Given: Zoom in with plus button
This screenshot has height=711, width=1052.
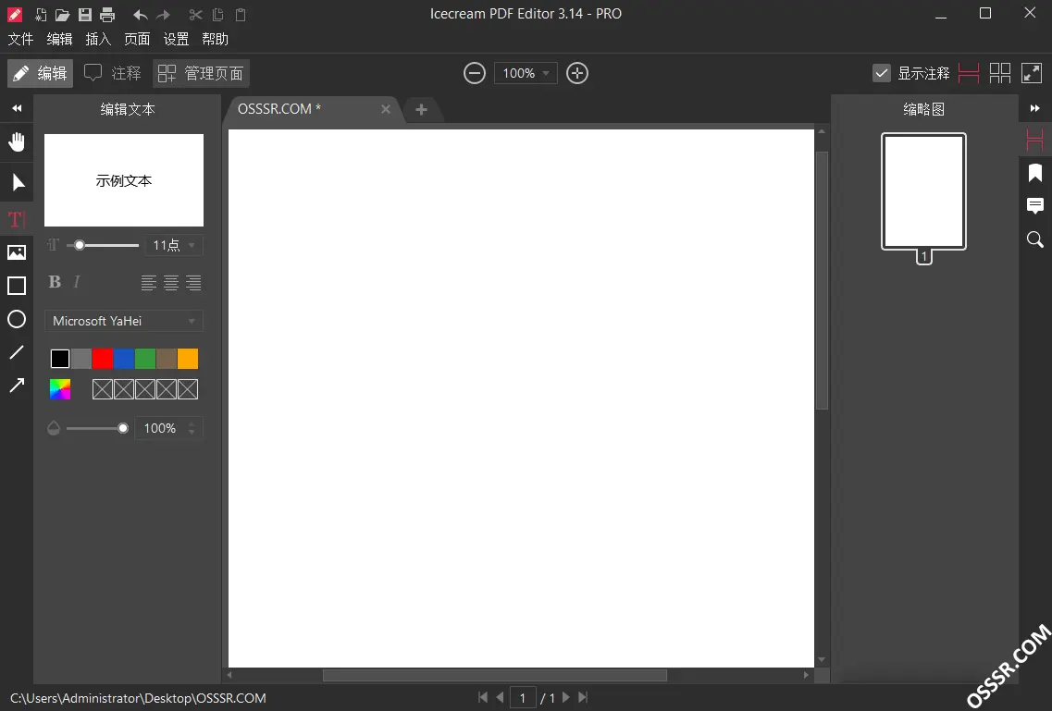Looking at the screenshot, I should tap(577, 73).
